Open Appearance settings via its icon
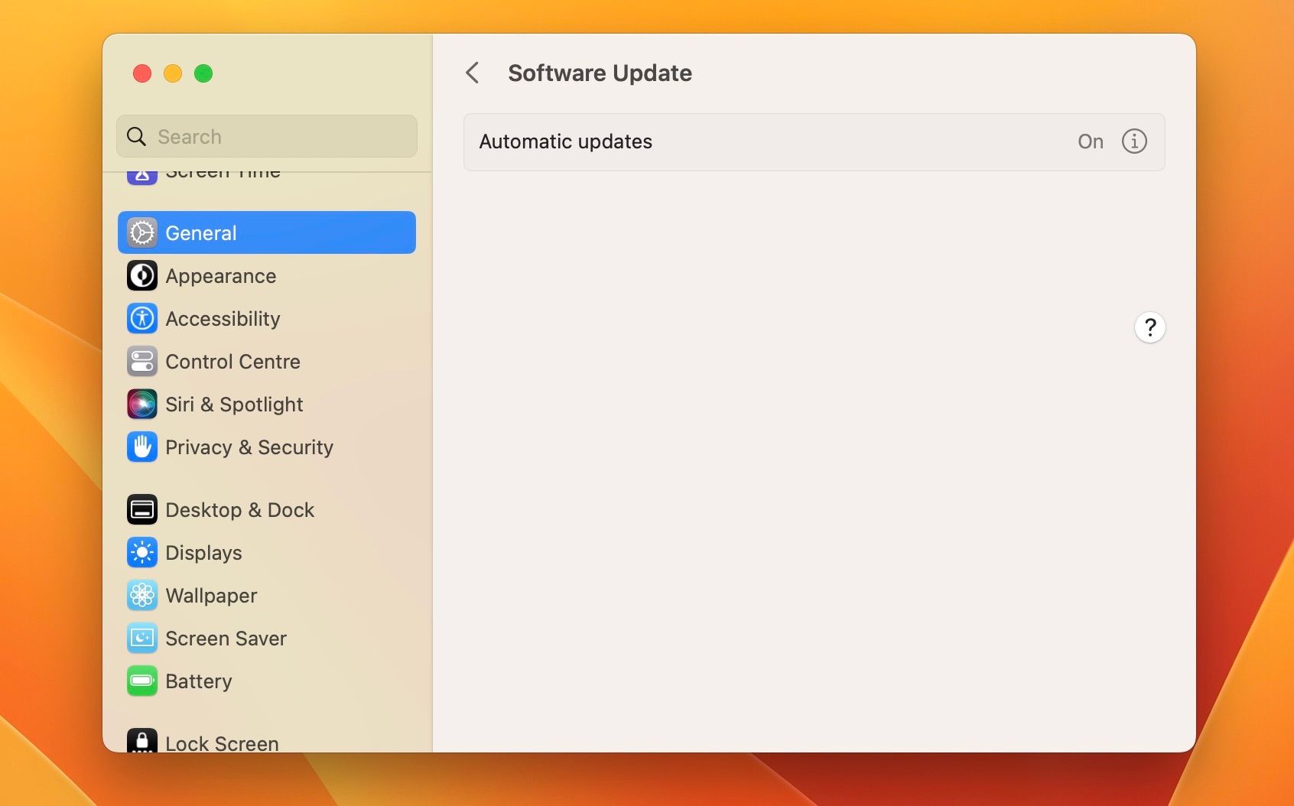Screen dimensions: 1294x806 tap(142, 276)
